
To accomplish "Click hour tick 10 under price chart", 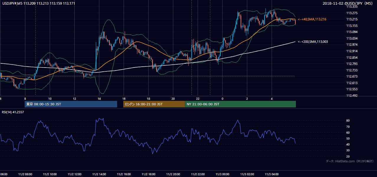I will coord(50,99).
